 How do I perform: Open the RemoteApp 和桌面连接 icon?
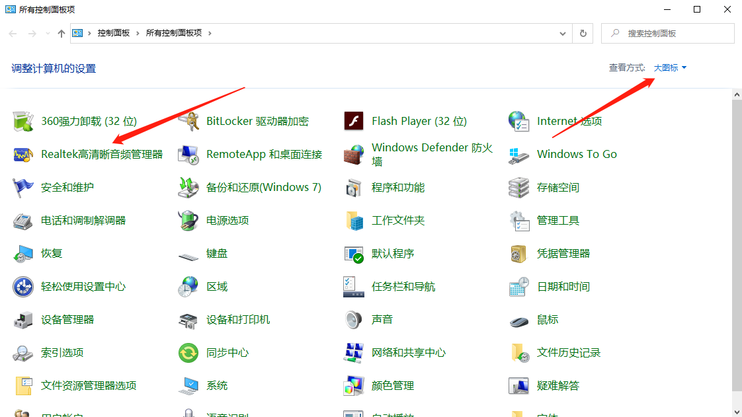click(x=188, y=155)
